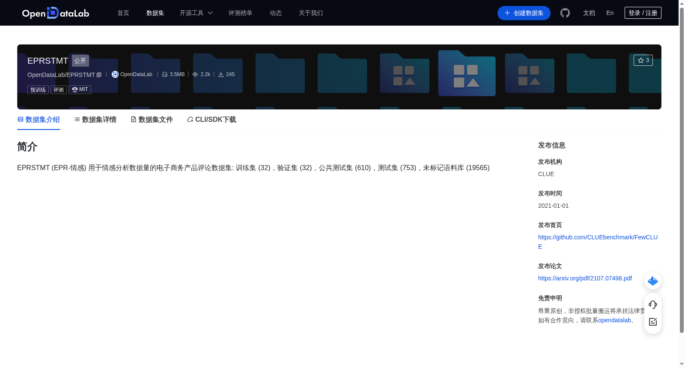Click the 发布信息 heading

551,145
